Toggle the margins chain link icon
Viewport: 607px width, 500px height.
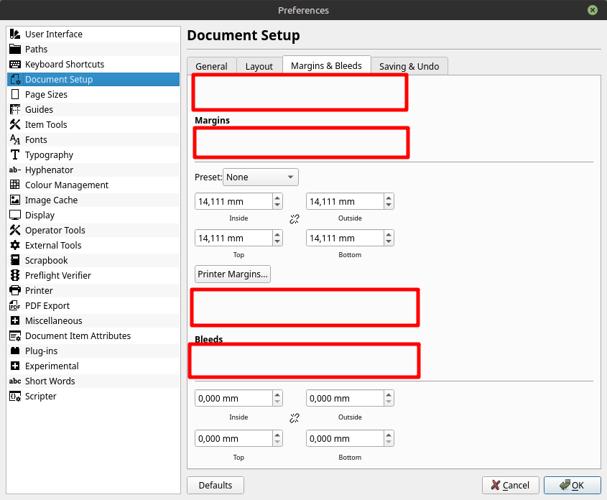[x=294, y=219]
